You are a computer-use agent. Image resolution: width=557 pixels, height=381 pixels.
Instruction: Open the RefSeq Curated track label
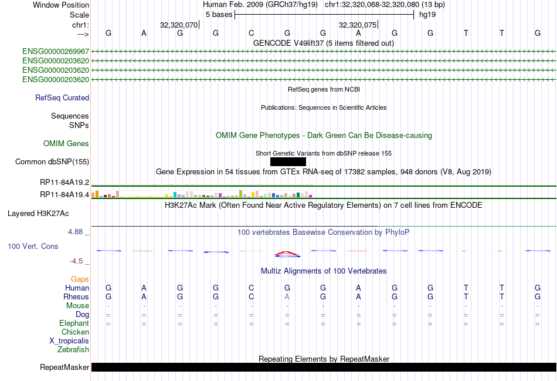[62, 98]
